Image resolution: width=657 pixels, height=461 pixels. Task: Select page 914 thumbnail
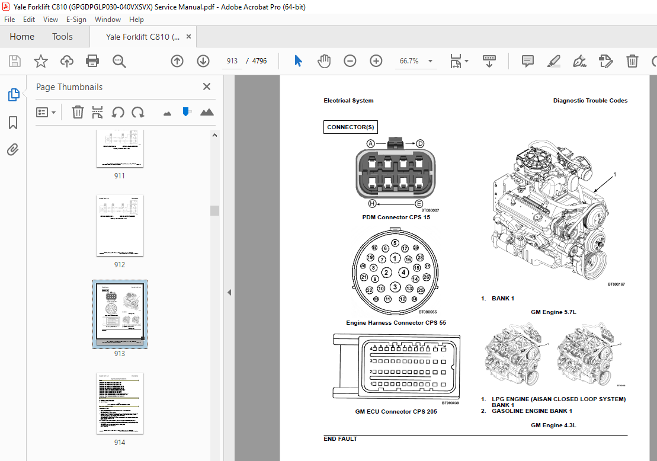click(120, 403)
